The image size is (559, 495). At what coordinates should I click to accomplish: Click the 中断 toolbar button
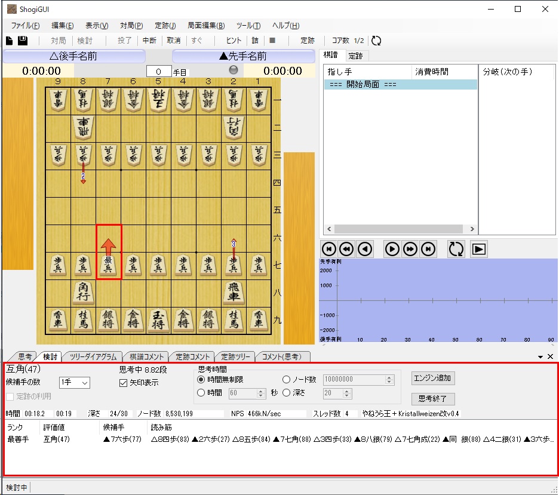point(149,41)
